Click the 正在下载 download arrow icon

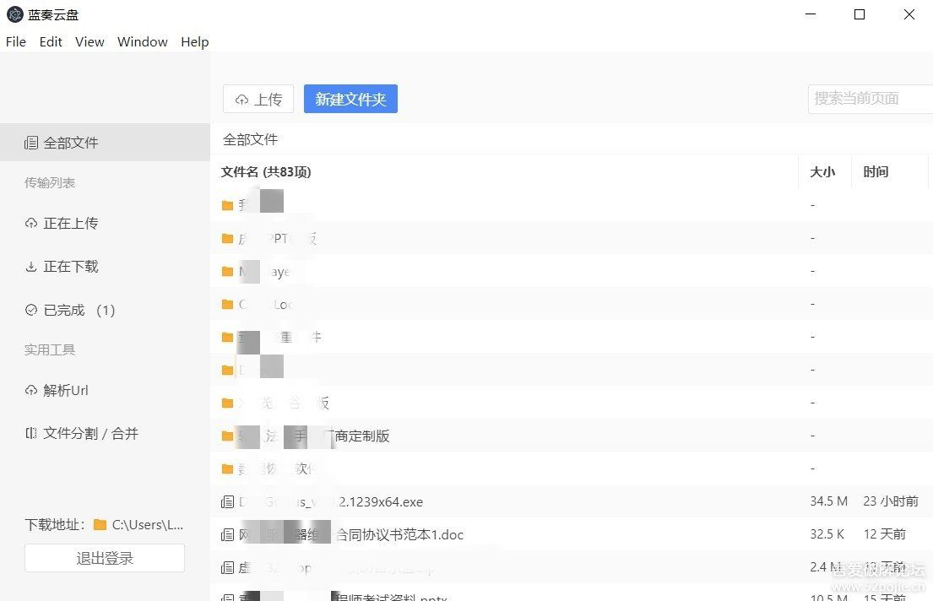[31, 267]
